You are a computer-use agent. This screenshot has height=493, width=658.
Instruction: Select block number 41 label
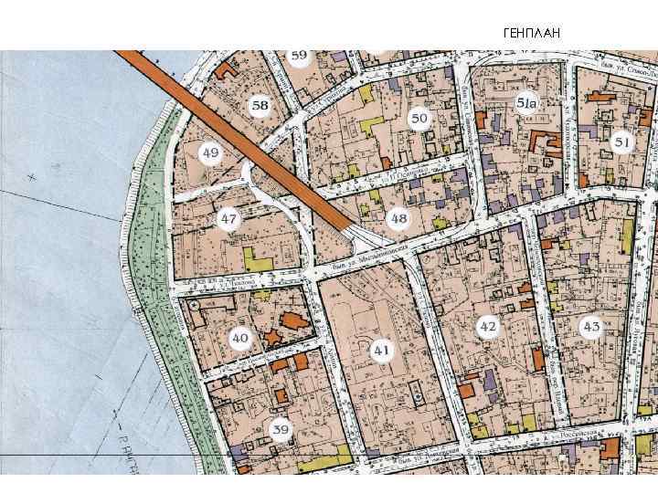pos(381,351)
